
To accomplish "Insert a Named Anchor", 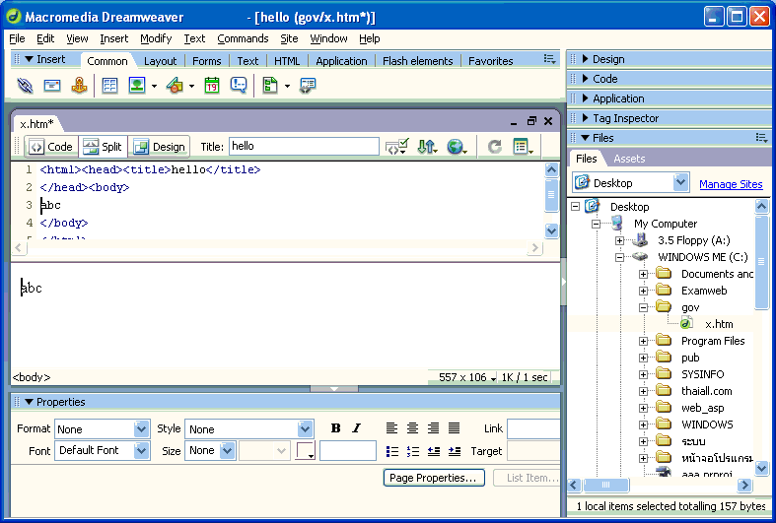I will click(x=80, y=86).
